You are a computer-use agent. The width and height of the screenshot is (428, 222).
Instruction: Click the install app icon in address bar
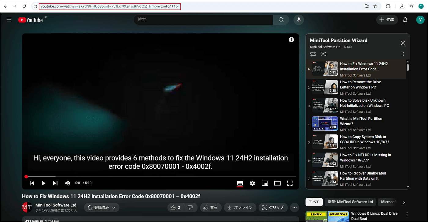[367, 6]
